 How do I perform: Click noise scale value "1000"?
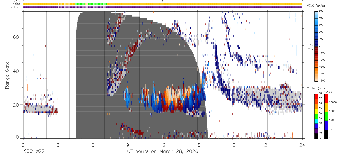tap(333, 111)
